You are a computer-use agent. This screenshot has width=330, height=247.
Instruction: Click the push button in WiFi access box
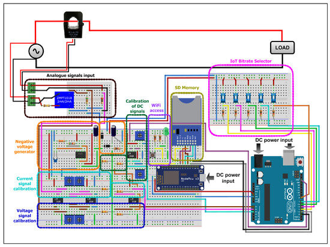click(153, 155)
